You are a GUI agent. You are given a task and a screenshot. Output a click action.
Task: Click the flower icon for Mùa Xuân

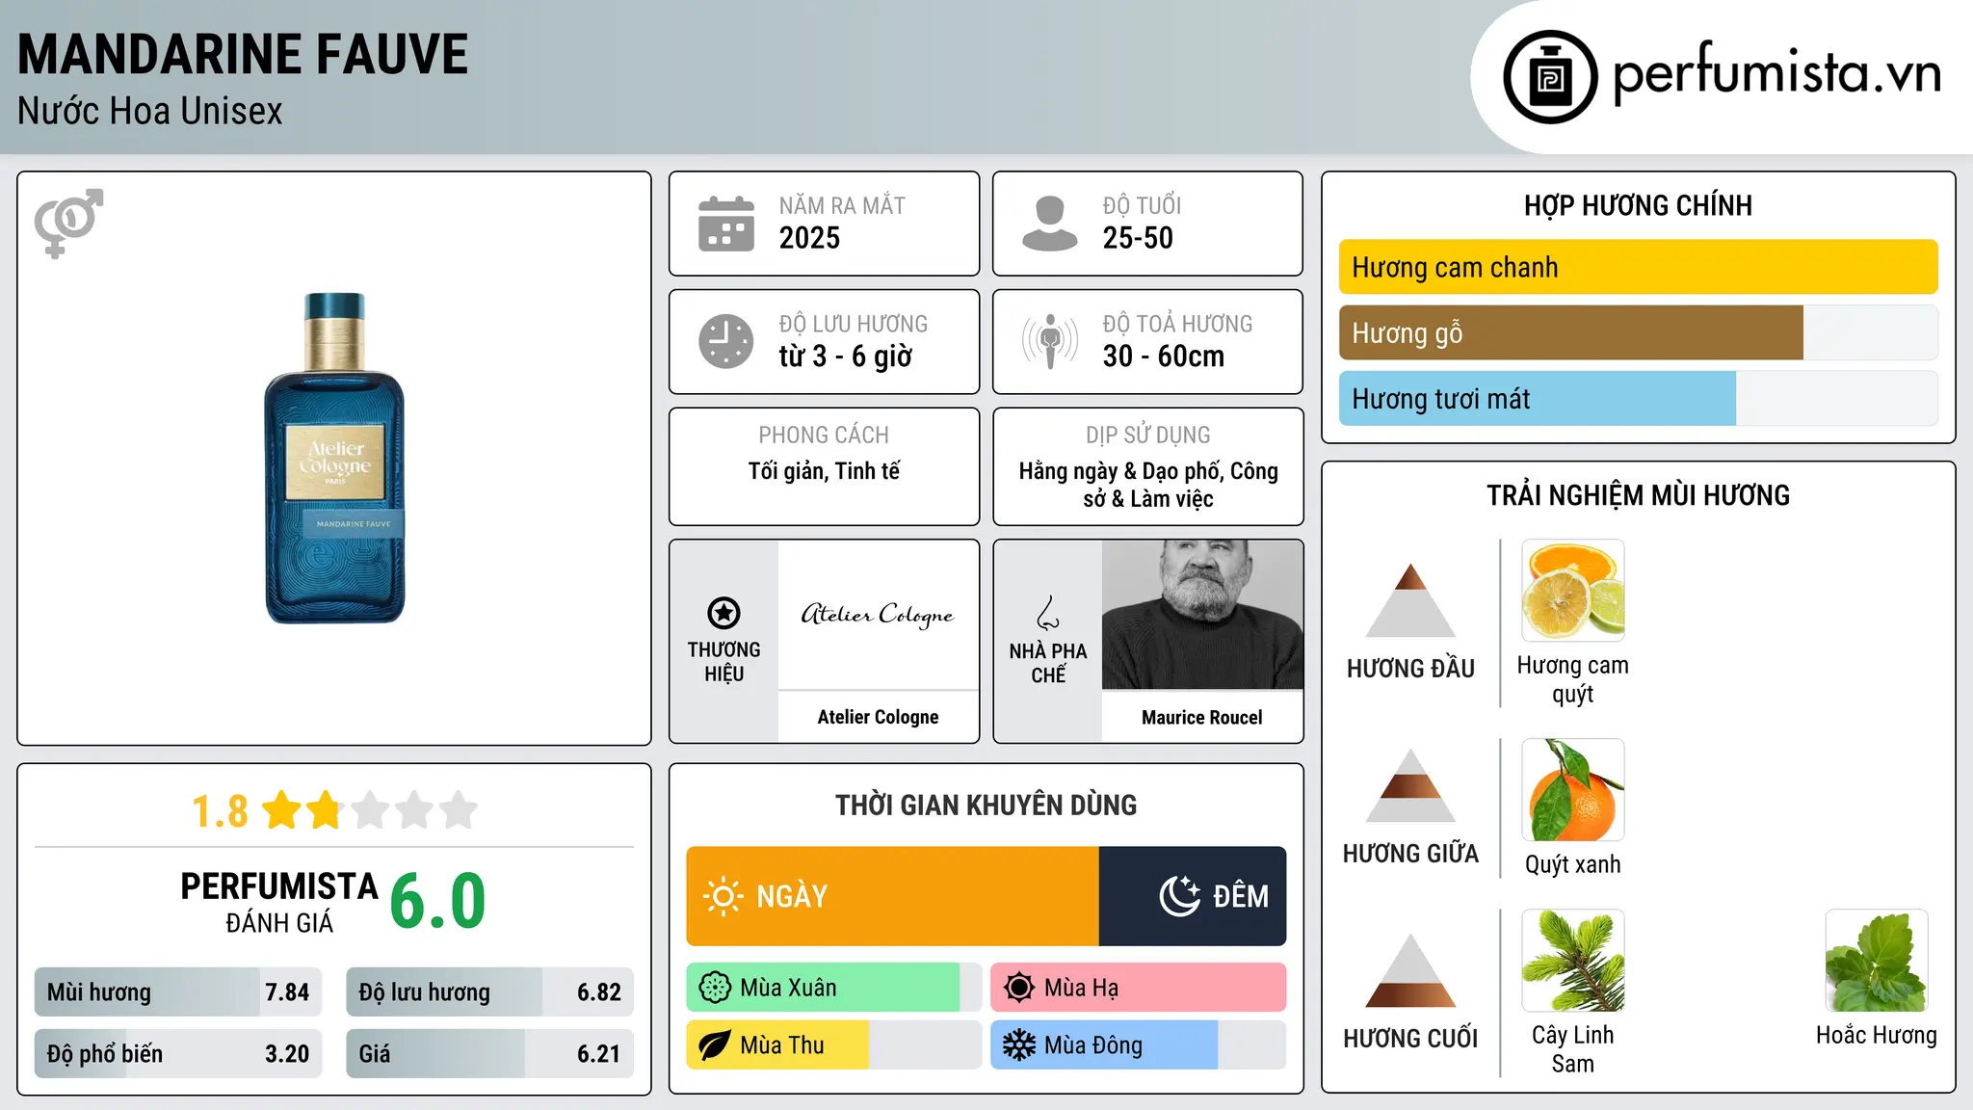(x=715, y=988)
